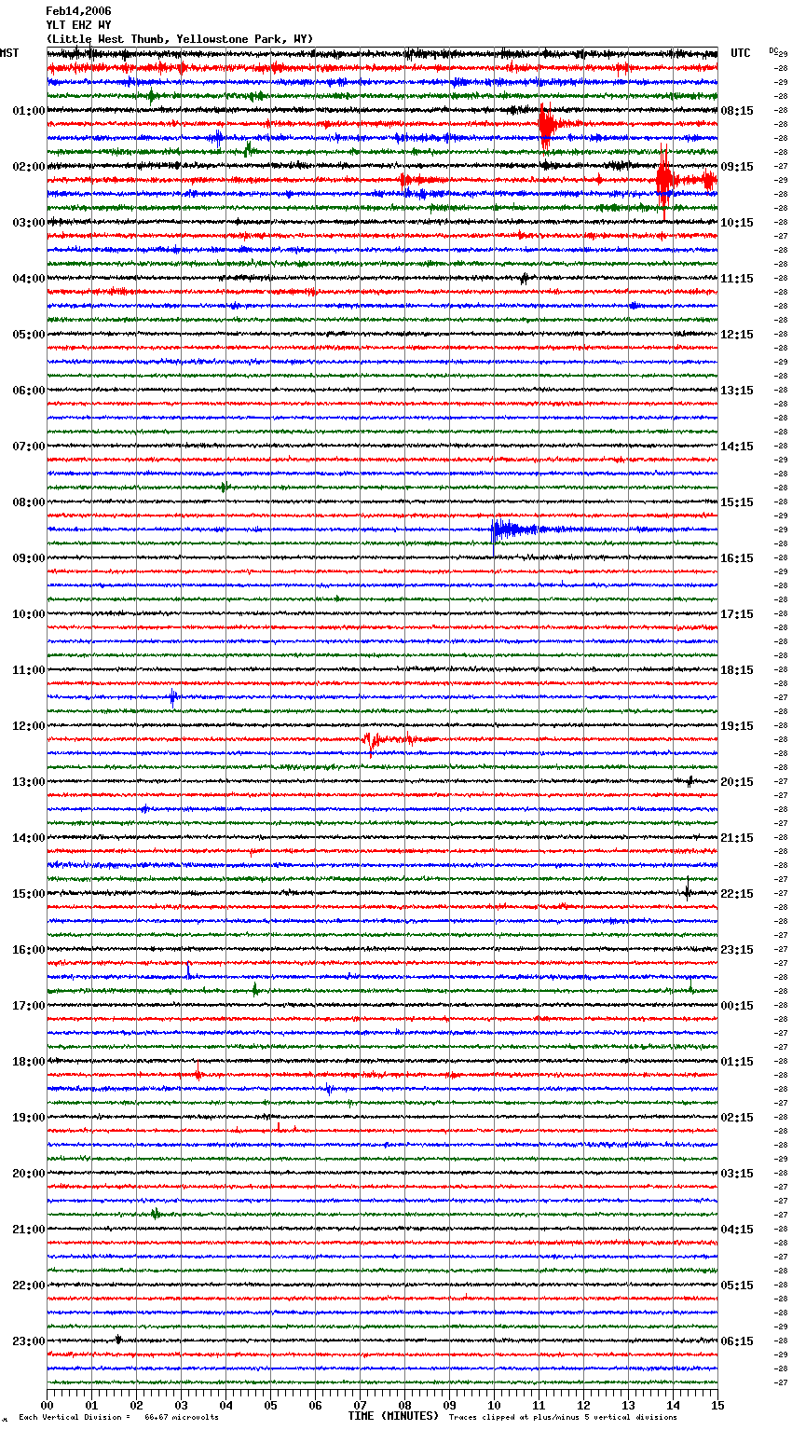Click the 12:15 UTC time label
The height and width of the screenshot is (1430, 792).
click(737, 335)
